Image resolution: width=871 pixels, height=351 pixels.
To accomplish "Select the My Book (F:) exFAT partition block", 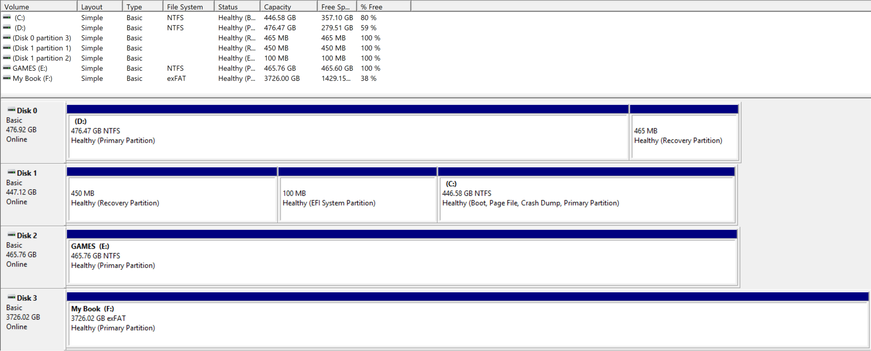I will pos(467,324).
